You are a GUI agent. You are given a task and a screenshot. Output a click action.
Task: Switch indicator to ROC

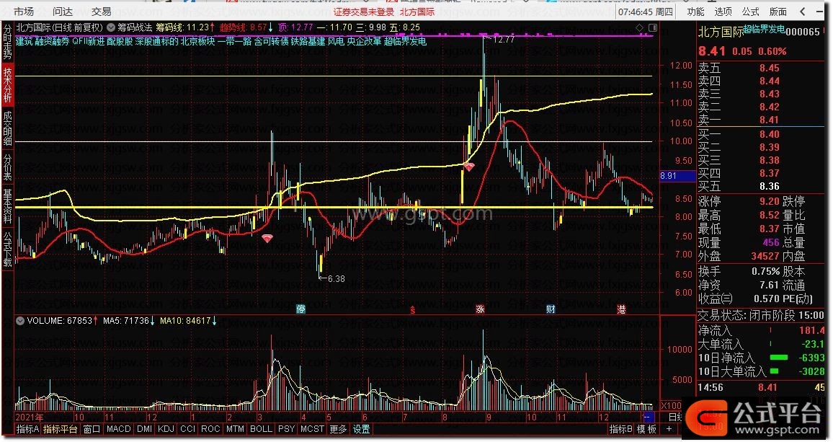pos(210,429)
